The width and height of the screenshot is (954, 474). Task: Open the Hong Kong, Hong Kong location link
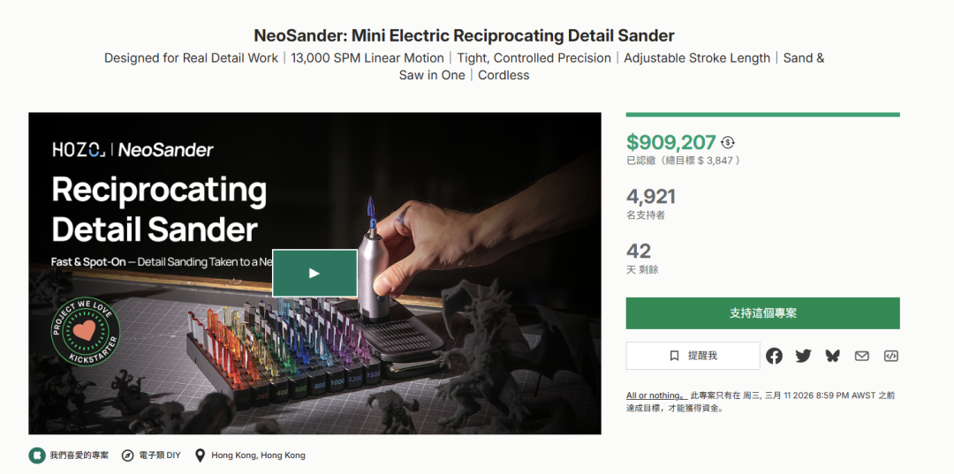coord(258,455)
